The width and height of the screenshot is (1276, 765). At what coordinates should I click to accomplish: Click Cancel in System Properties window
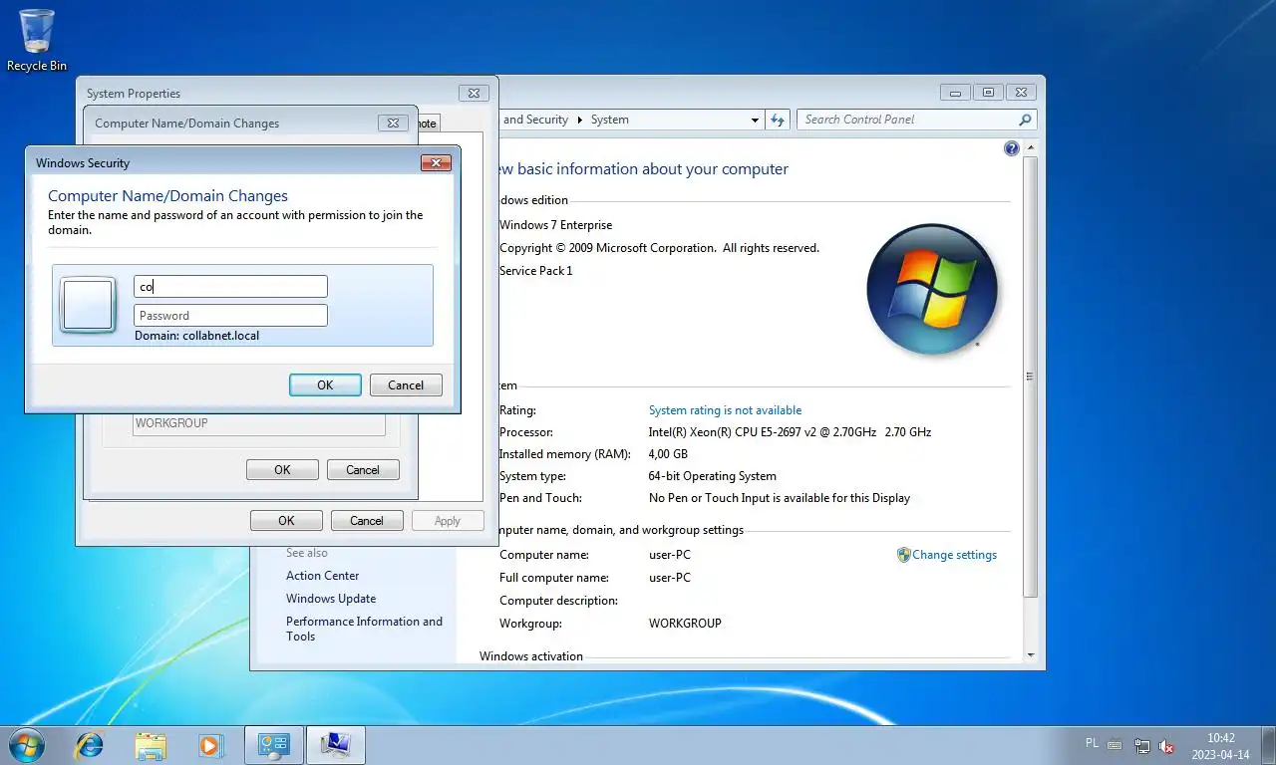coord(367,521)
